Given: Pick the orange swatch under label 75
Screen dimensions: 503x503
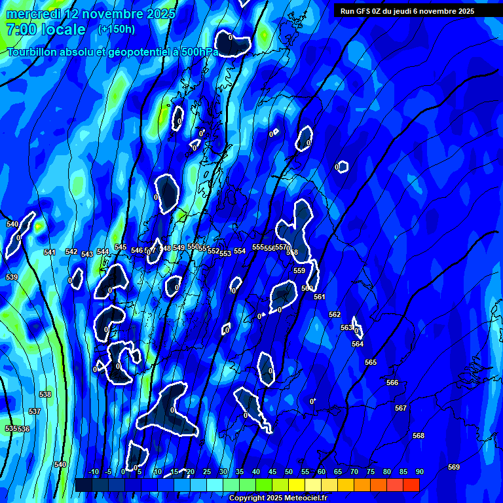Looking at the screenshot, I should [x=362, y=485].
